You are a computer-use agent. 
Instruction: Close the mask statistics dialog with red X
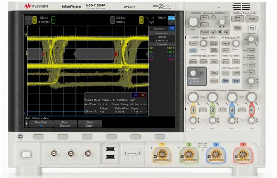coord(143,95)
